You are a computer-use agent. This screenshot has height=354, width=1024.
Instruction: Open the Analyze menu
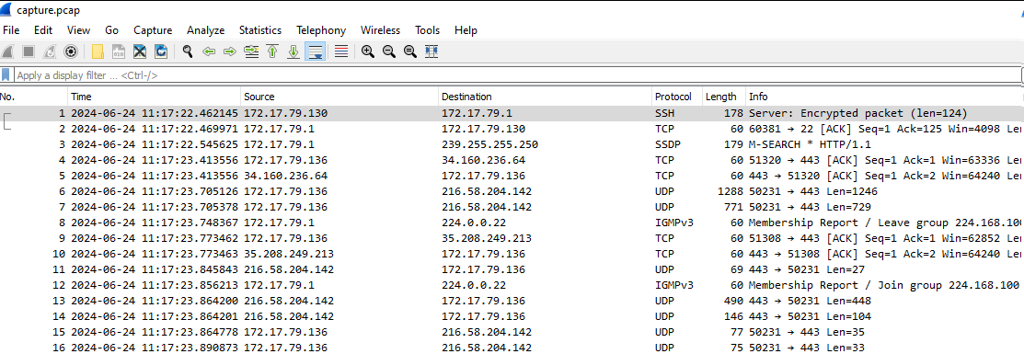pyautogui.click(x=206, y=30)
